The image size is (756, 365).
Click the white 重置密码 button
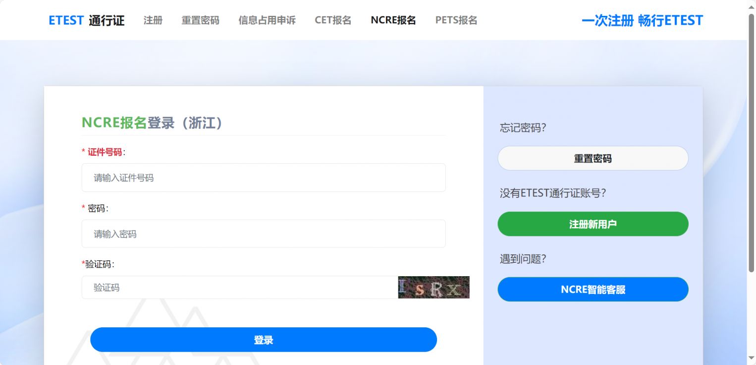pyautogui.click(x=593, y=158)
